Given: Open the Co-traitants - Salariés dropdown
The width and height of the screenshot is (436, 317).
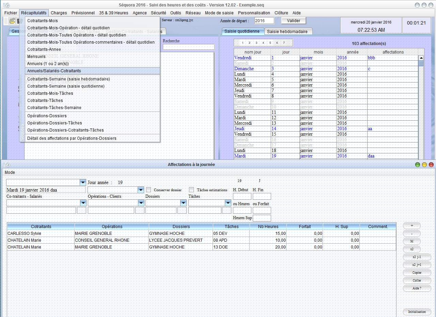Looking at the screenshot, I should point(82,202).
